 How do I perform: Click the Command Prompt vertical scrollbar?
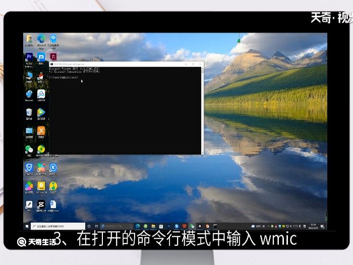202,111
